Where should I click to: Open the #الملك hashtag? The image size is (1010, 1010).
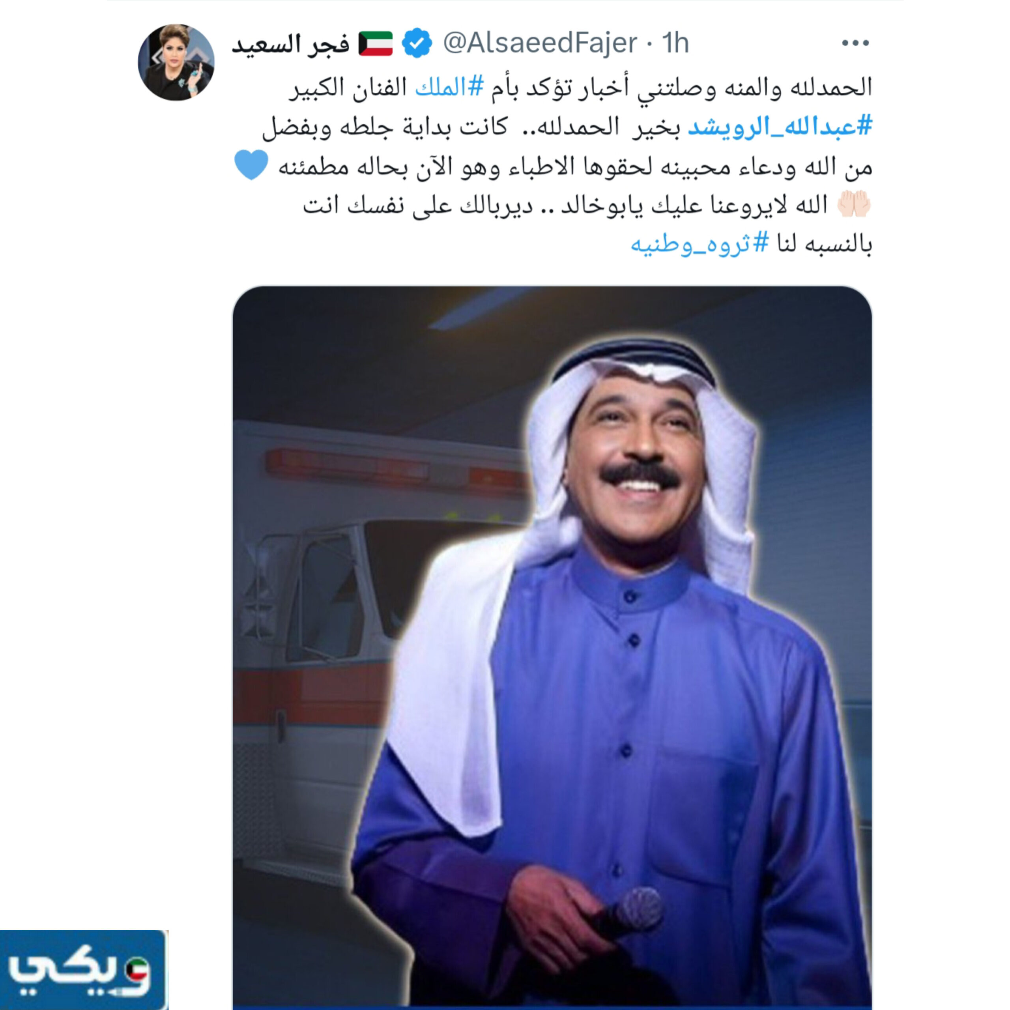pyautogui.click(x=450, y=87)
